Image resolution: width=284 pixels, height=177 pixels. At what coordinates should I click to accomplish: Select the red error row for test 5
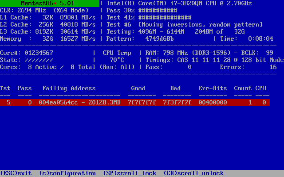pyautogui.click(x=135, y=102)
